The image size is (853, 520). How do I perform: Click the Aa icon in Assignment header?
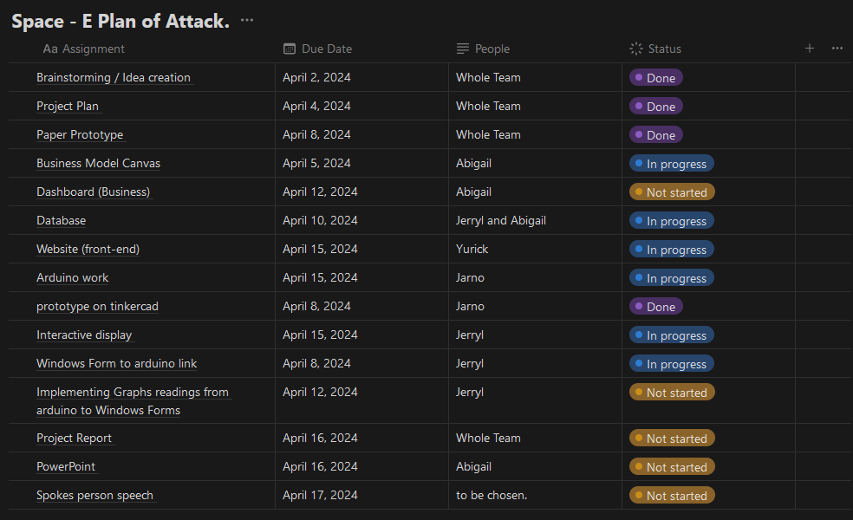(50, 49)
